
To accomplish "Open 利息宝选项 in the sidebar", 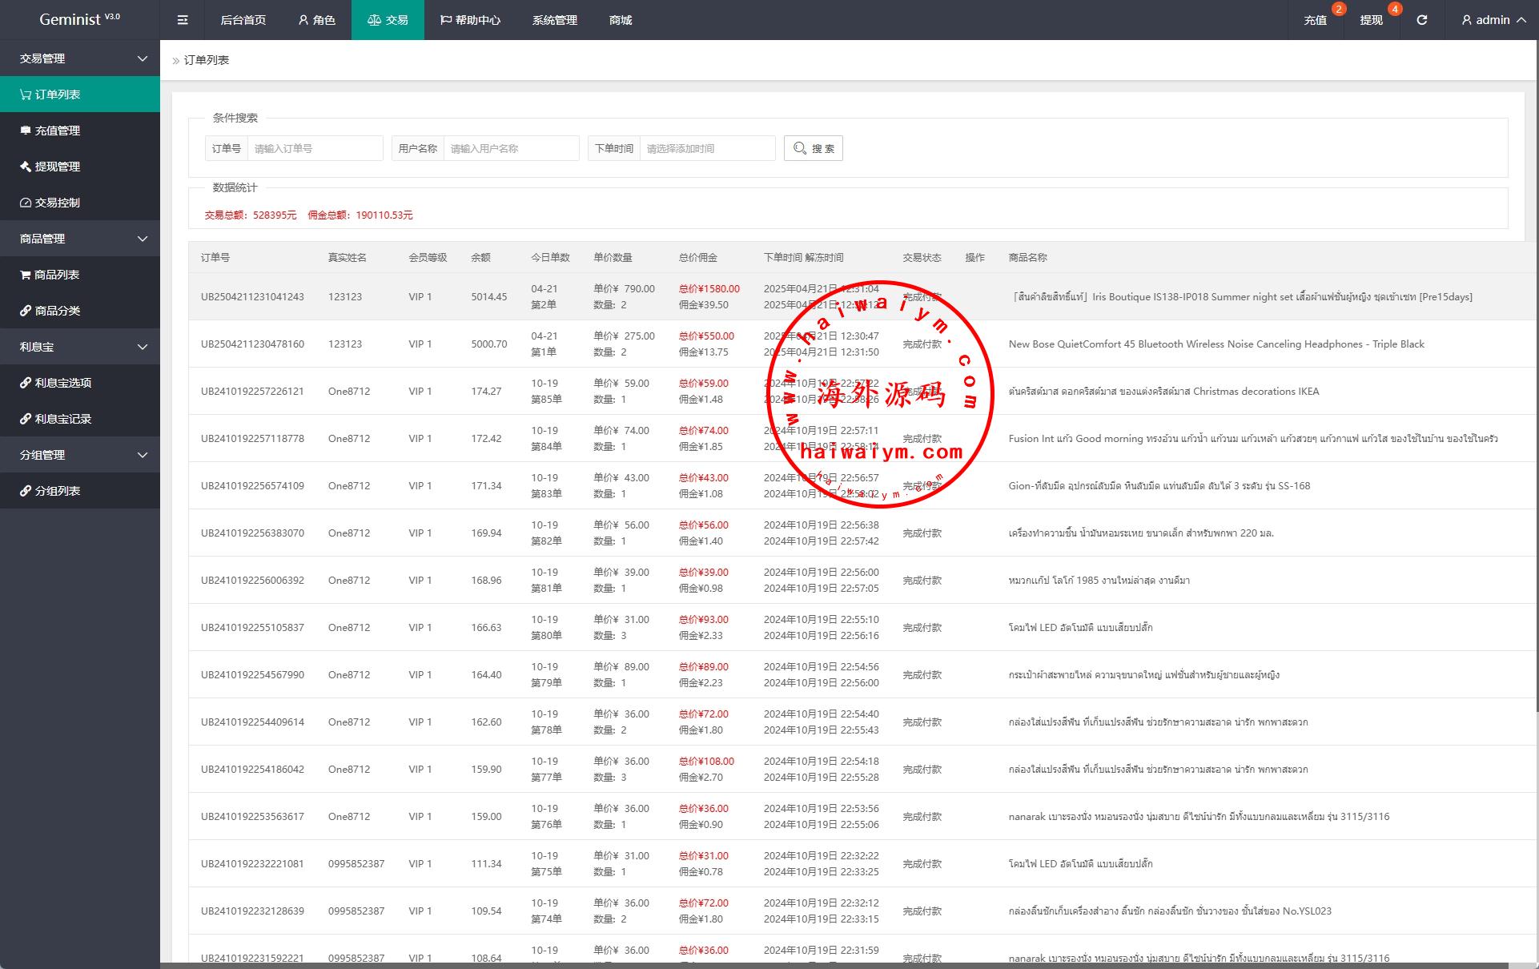I will (62, 383).
